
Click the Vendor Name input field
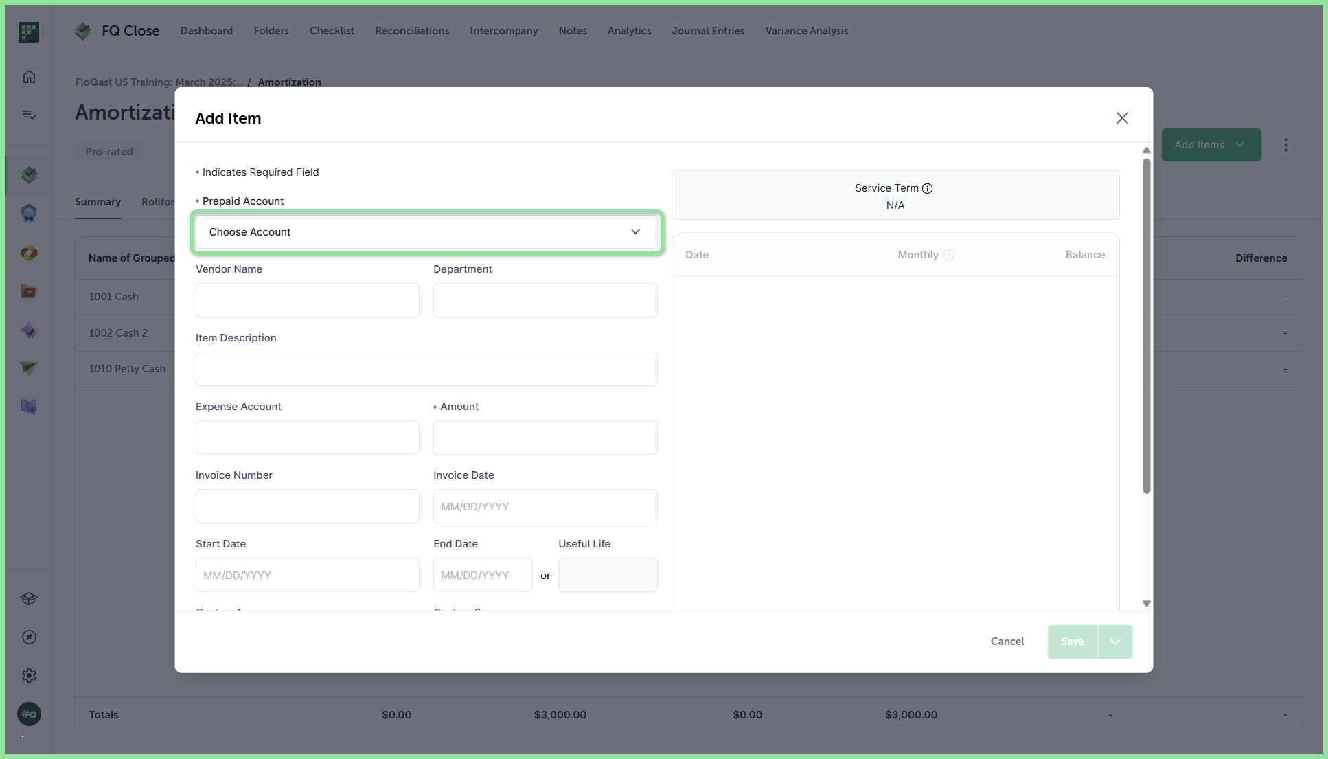click(x=307, y=300)
